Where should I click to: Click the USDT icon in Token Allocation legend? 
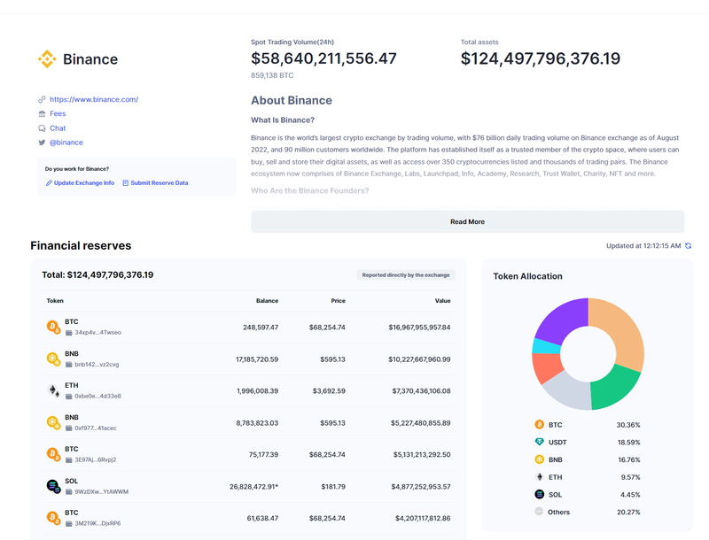[x=539, y=442]
